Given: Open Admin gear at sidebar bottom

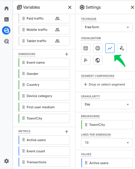Looking at the screenshot, I should click(6, 161).
